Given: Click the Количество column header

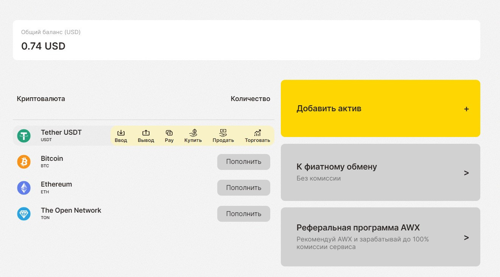Looking at the screenshot, I should 250,99.
